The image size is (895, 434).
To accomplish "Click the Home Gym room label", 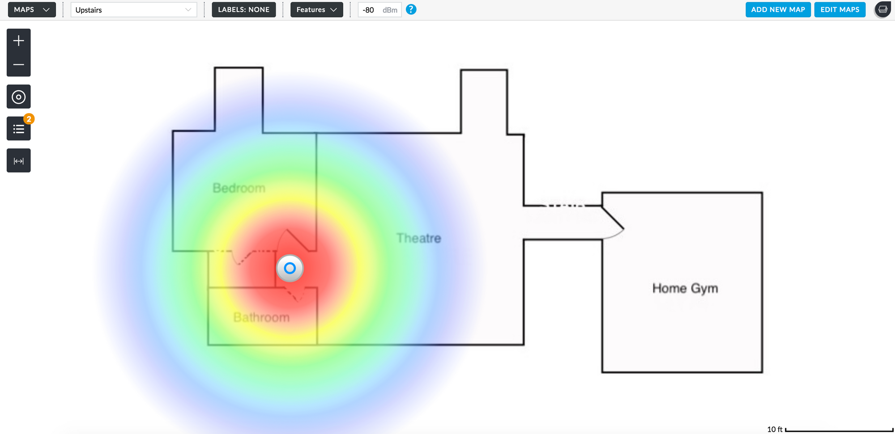I will coord(685,288).
